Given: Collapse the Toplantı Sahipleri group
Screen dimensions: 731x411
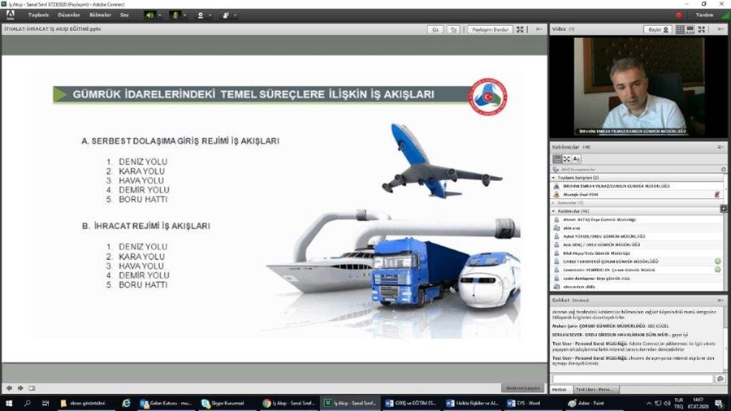Looking at the screenshot, I should (553, 177).
